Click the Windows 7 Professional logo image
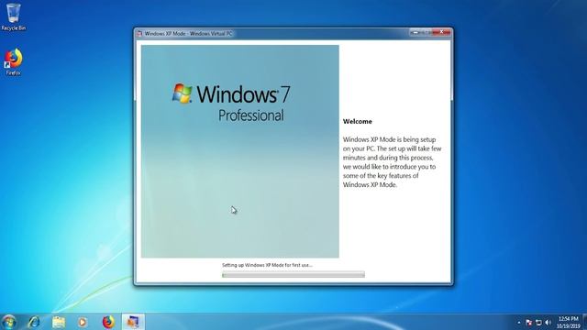The width and height of the screenshot is (587, 330). coord(240,151)
